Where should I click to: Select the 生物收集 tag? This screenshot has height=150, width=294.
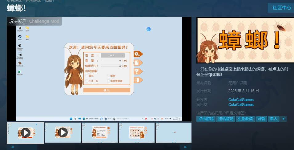click(x=245, y=119)
